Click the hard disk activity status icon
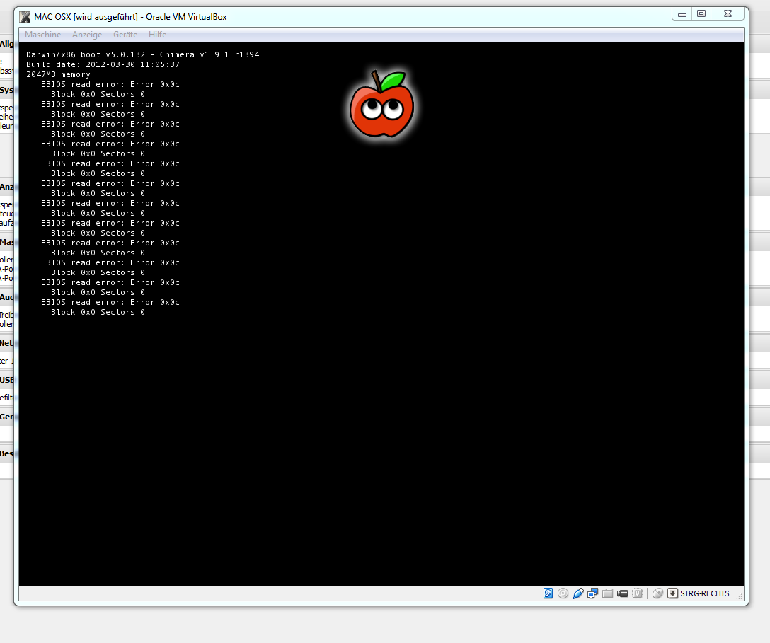Screen dimensions: 770x643 (x=548, y=593)
